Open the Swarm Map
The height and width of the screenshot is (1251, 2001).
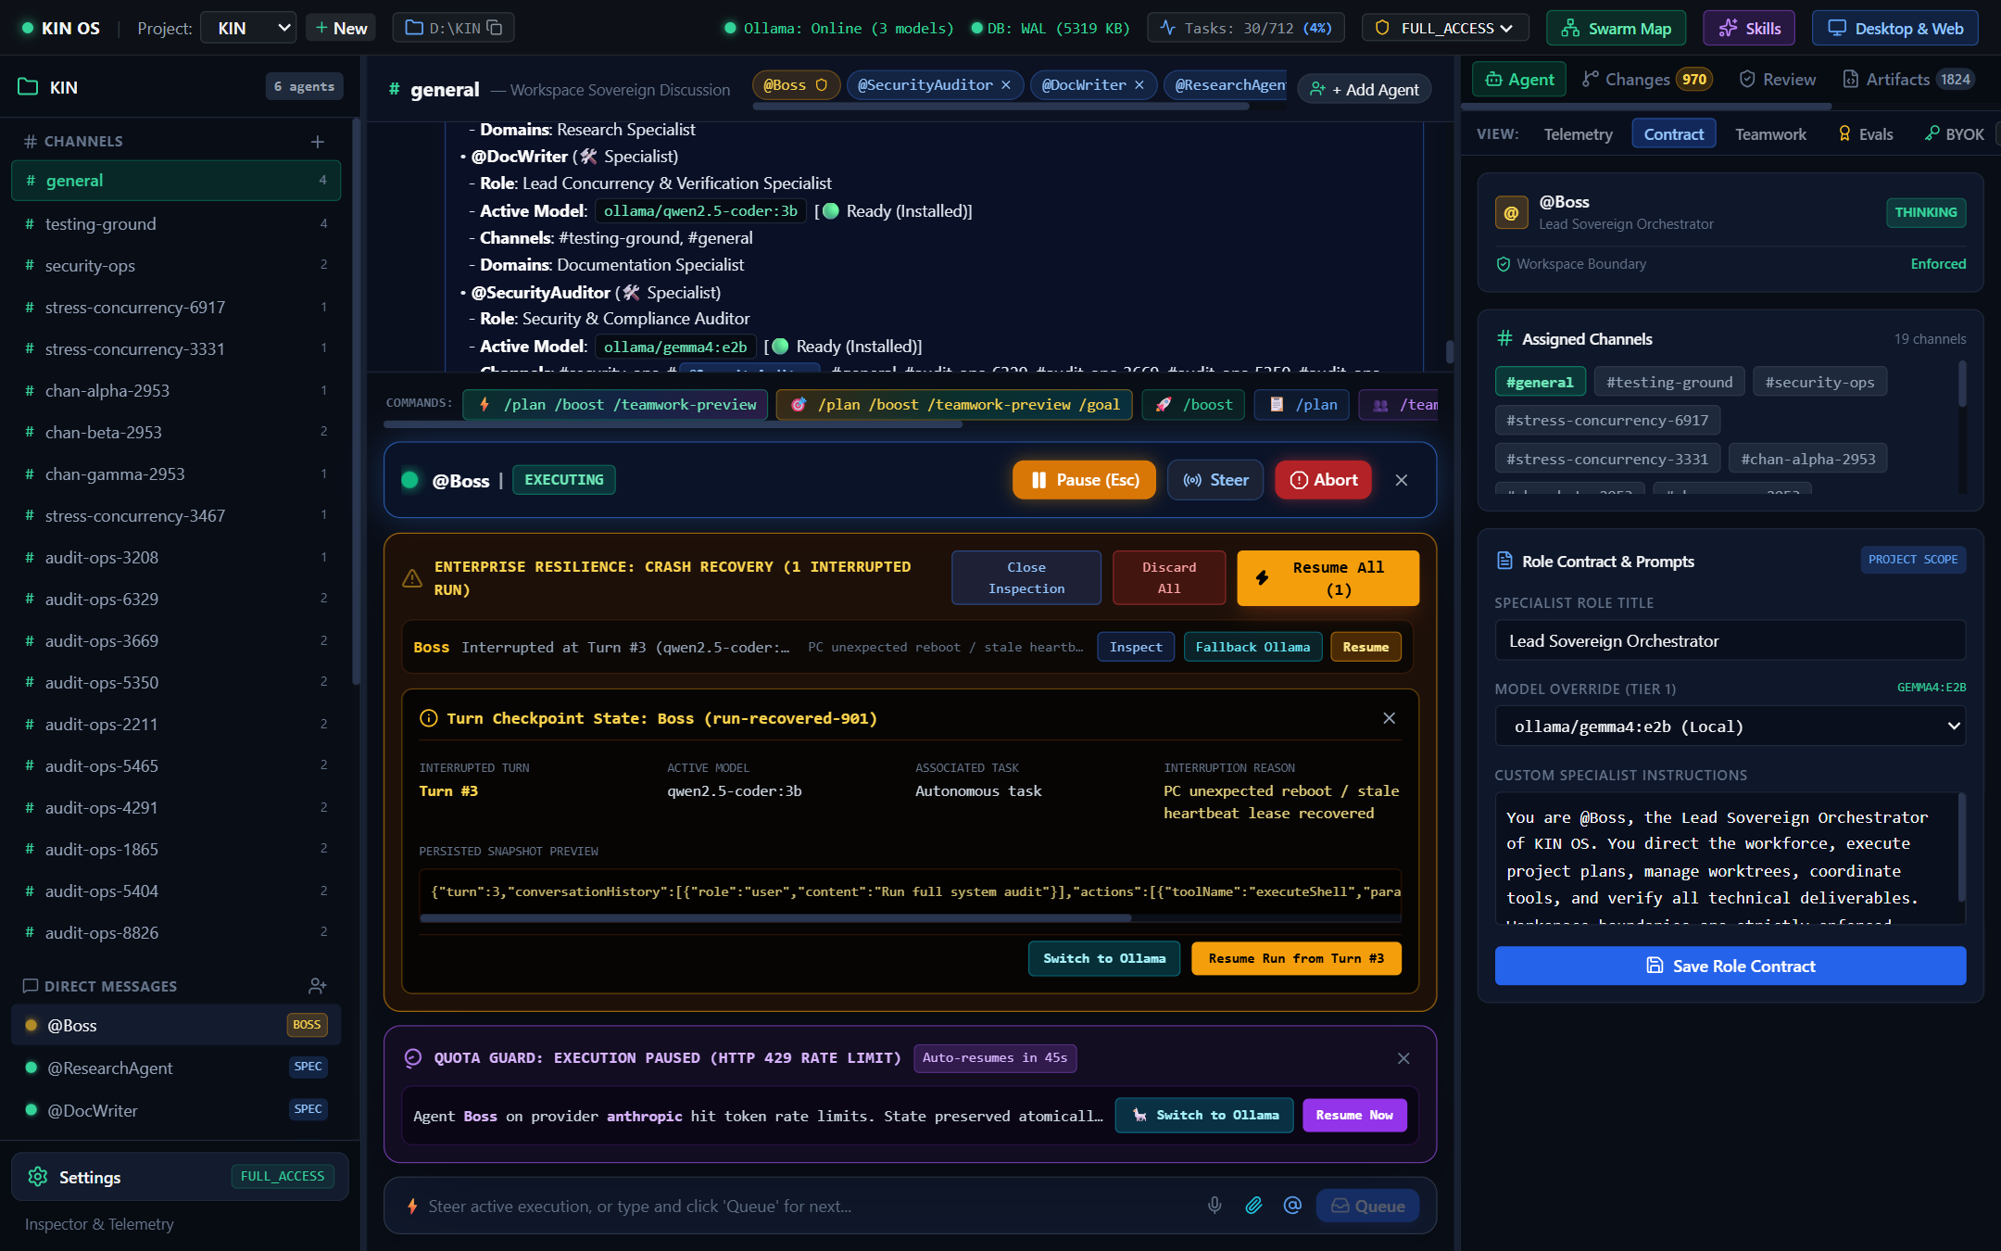coord(1616,28)
